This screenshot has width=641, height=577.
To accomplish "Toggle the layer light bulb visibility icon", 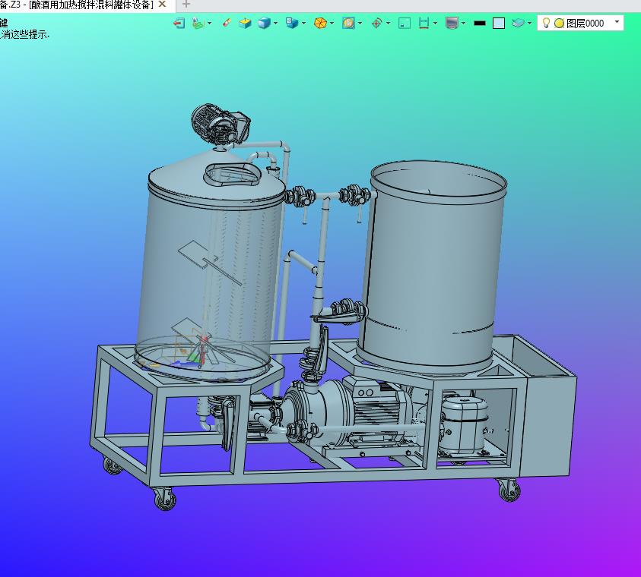I will pyautogui.click(x=546, y=23).
